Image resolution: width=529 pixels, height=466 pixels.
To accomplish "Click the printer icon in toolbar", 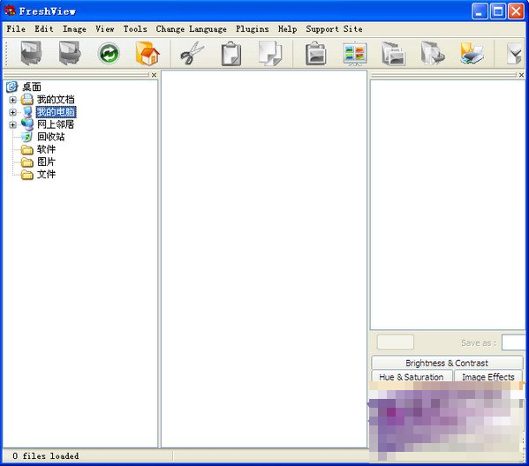I will [472, 53].
